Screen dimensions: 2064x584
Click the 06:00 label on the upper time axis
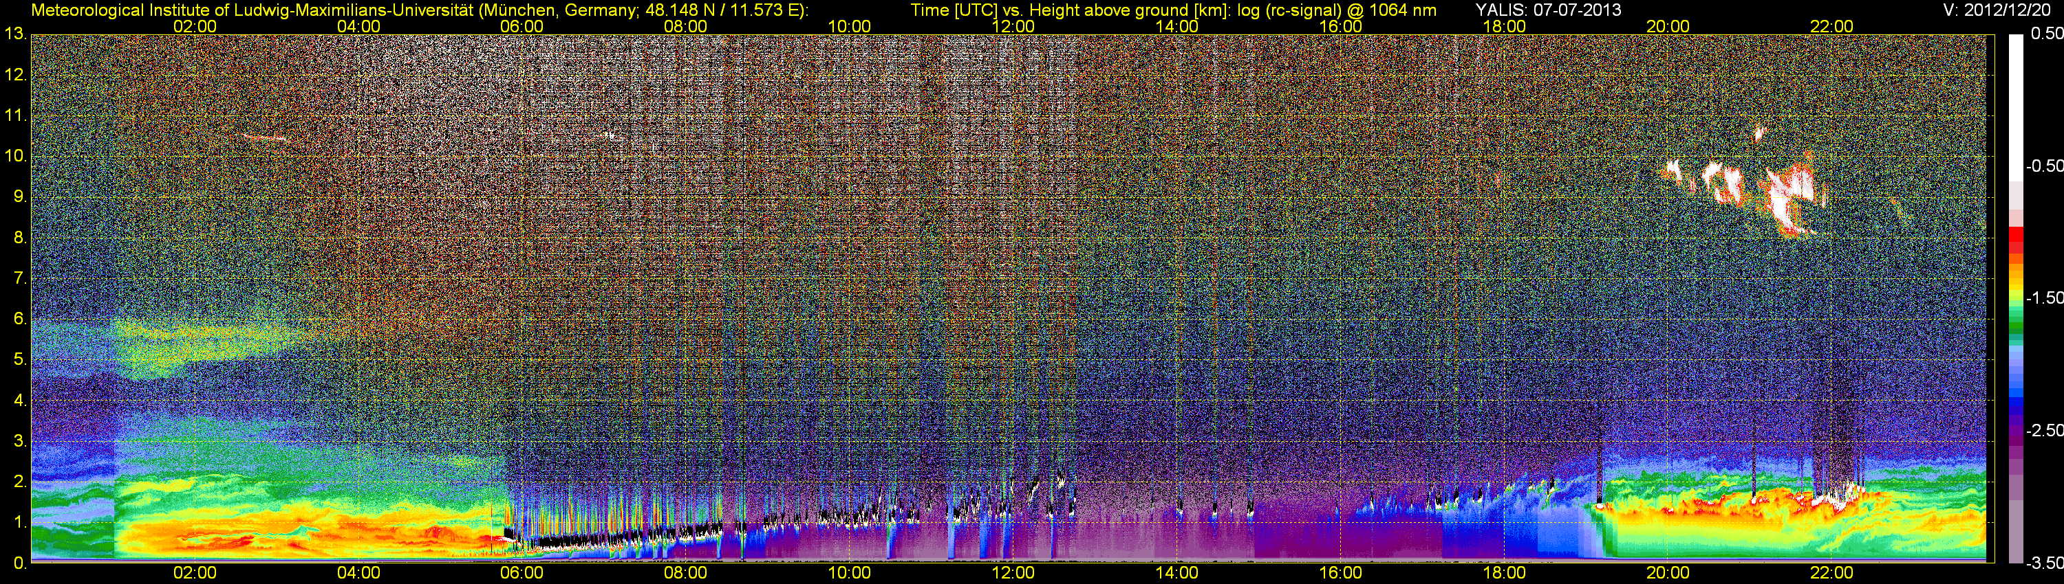click(x=522, y=26)
